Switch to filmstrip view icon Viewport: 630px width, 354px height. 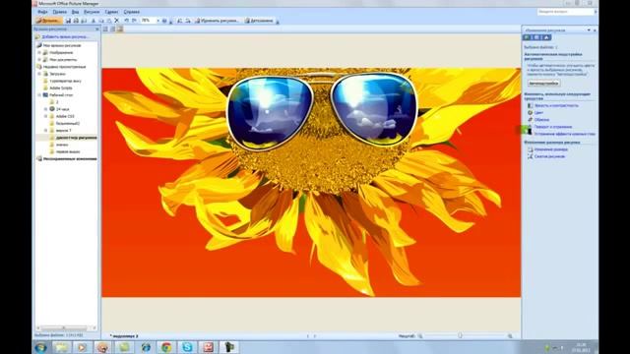pos(113,29)
